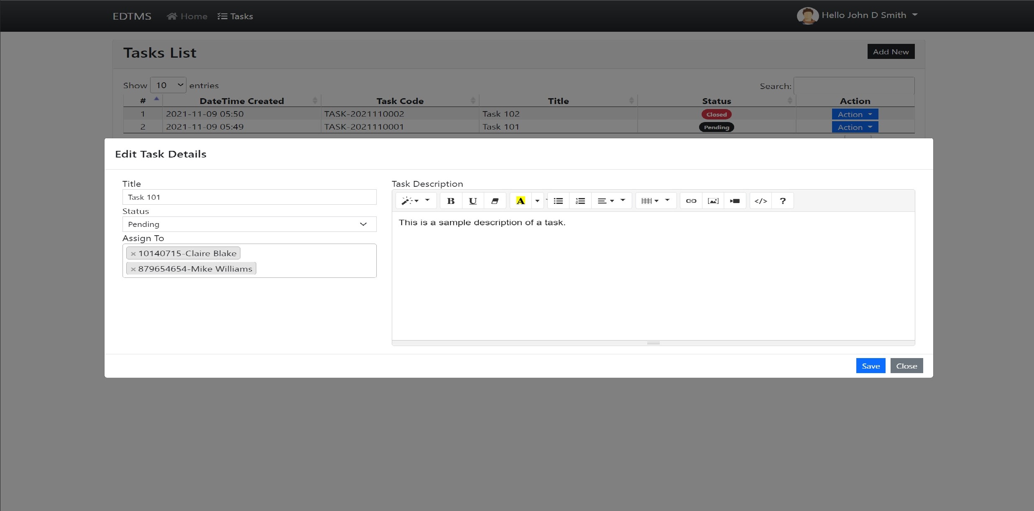Viewport: 1034px width, 511px height.
Task: Open the Tasks menu item
Action: click(235, 16)
